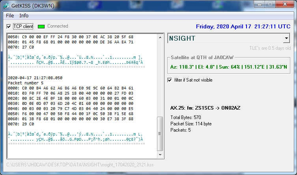Screen dimensions: 297x175
Task: Click the disabled maximize window button
Action: coord(270,4)
